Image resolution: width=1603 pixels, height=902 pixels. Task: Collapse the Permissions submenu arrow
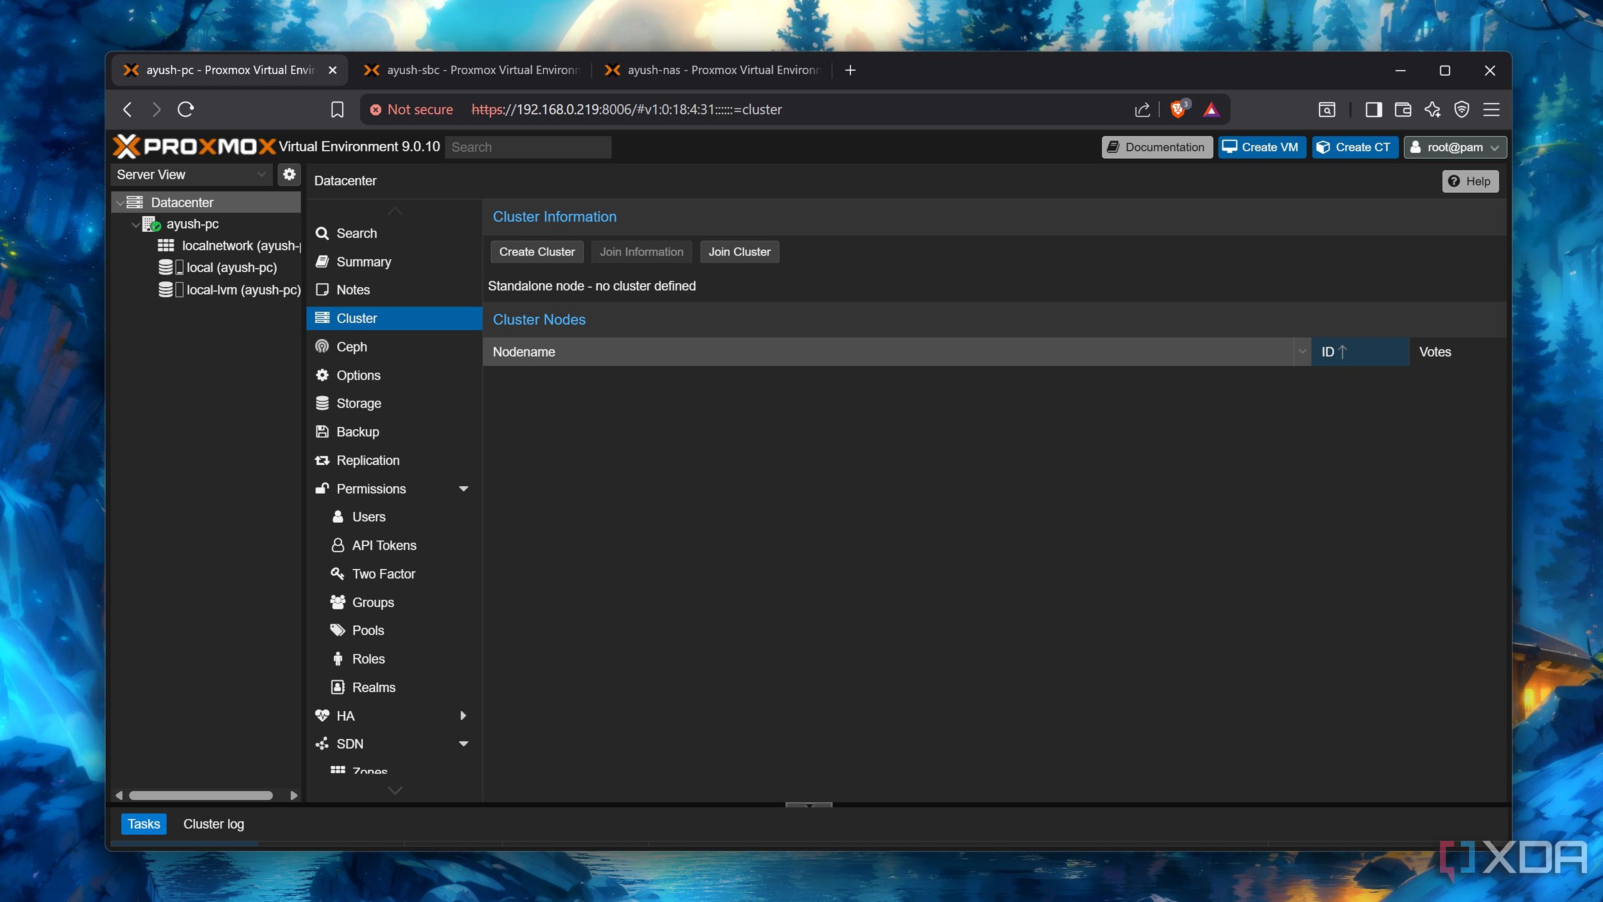(463, 489)
